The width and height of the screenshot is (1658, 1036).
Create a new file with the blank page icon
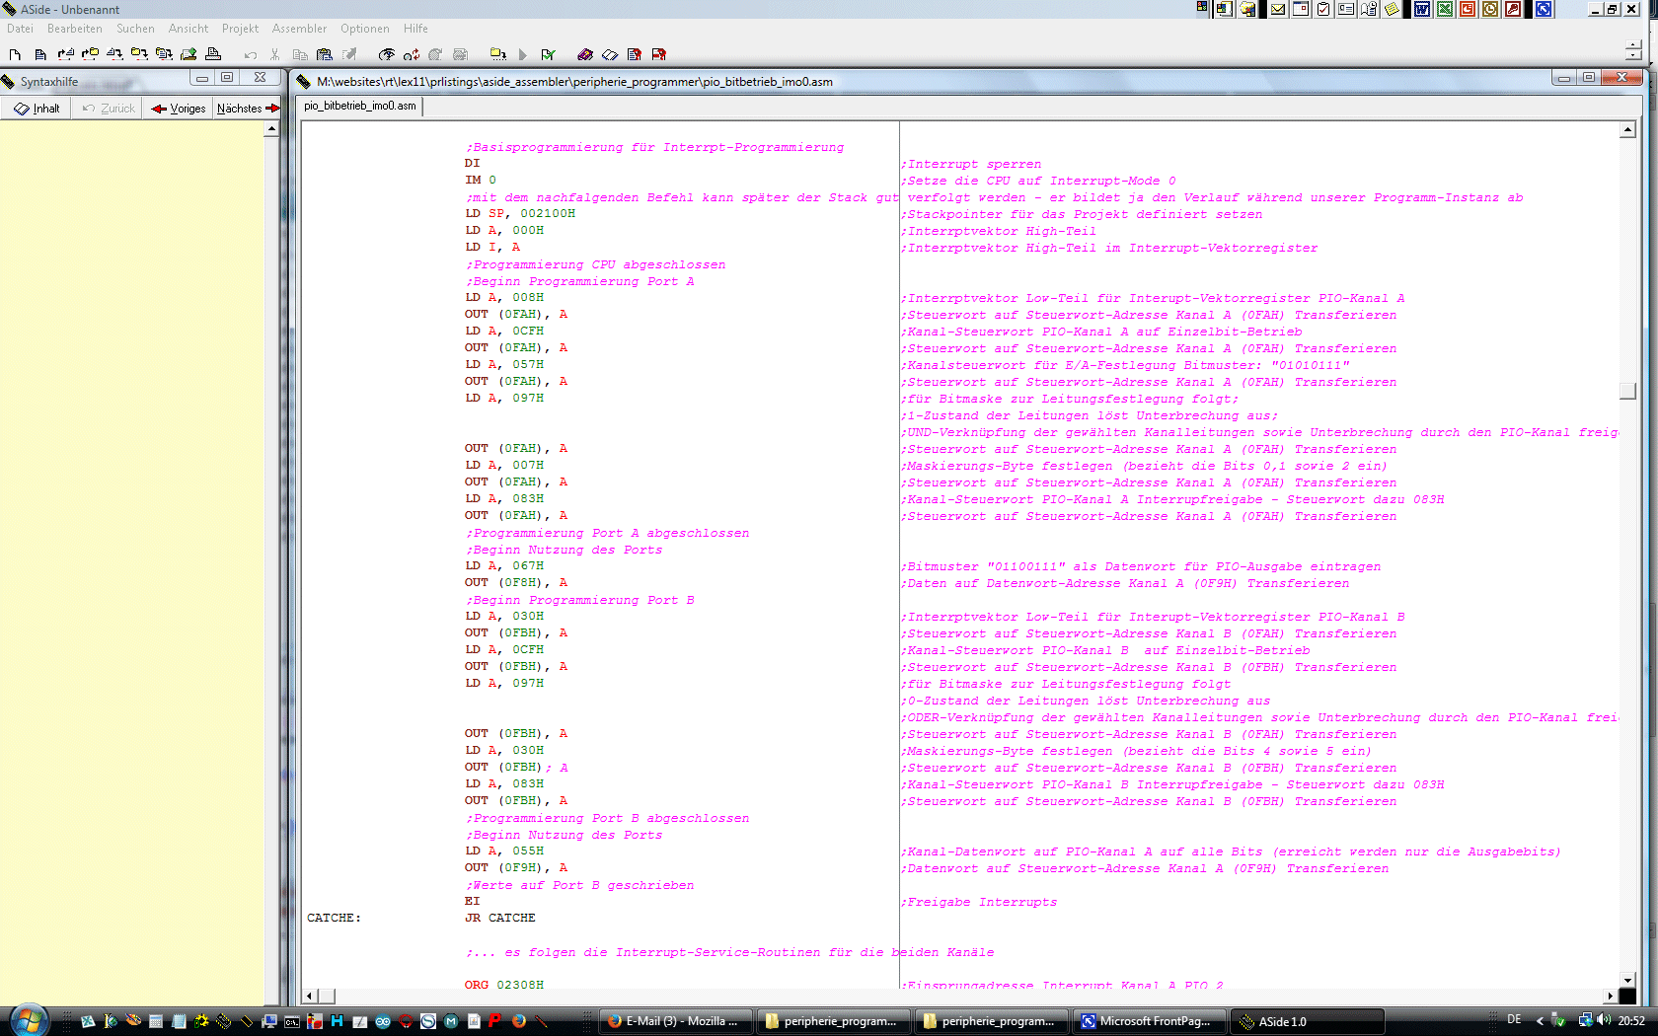coord(15,54)
